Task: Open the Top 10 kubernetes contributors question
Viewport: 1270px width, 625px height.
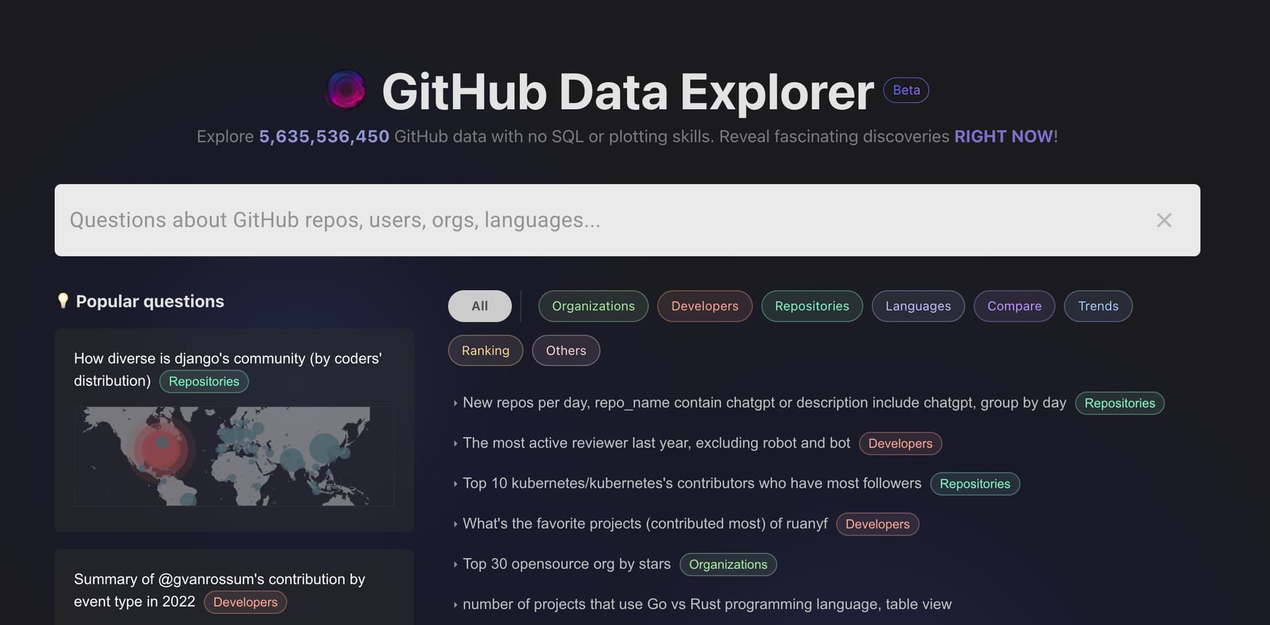Action: pyautogui.click(x=692, y=483)
